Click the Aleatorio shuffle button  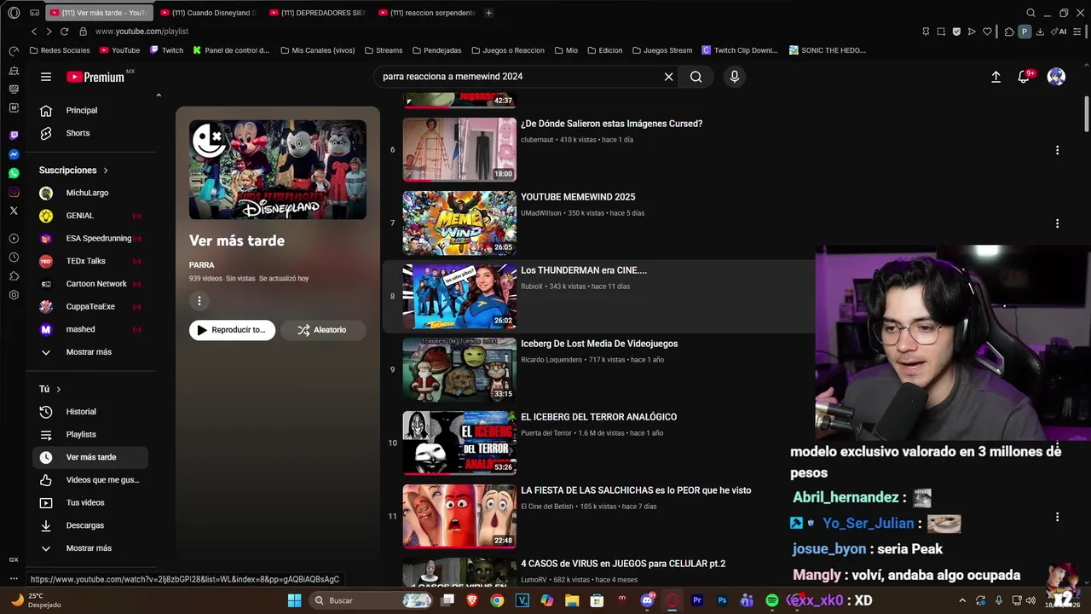point(323,330)
